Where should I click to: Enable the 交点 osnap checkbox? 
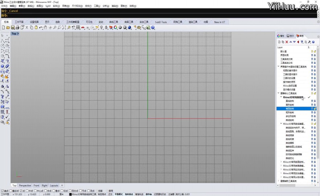click(45, 191)
